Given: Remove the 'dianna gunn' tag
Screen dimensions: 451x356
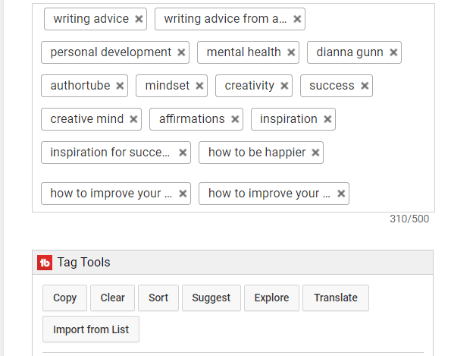Looking at the screenshot, I should [x=393, y=52].
